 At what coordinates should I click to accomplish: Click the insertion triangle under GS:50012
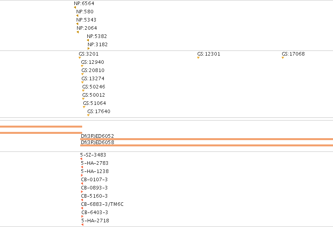(83, 99)
